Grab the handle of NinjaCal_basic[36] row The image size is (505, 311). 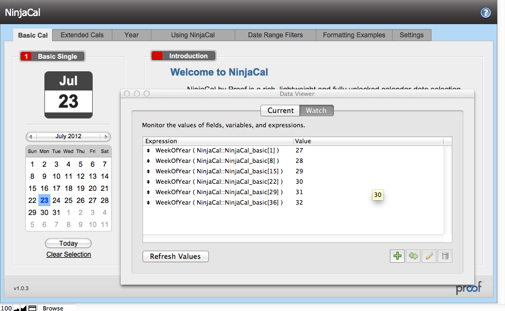click(x=149, y=202)
